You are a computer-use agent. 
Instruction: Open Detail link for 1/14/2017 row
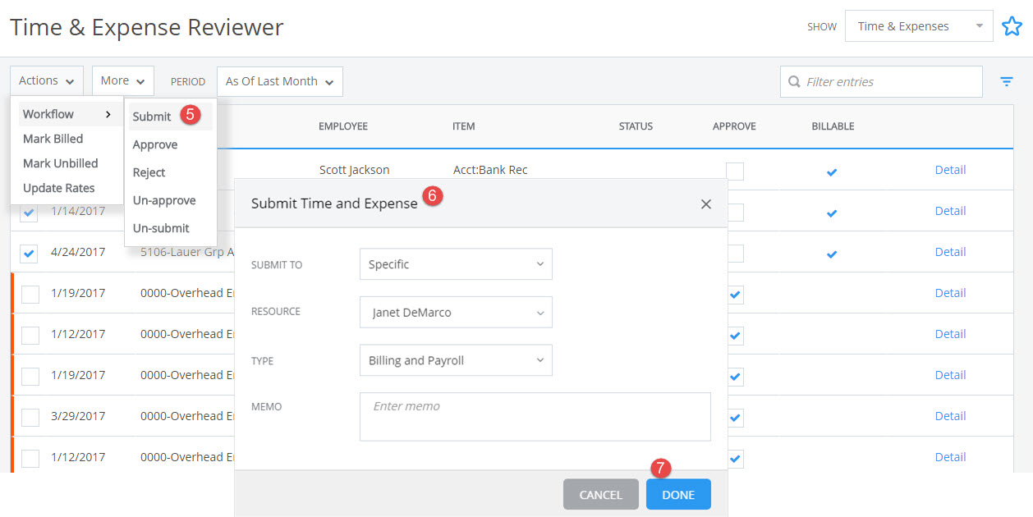pos(950,211)
